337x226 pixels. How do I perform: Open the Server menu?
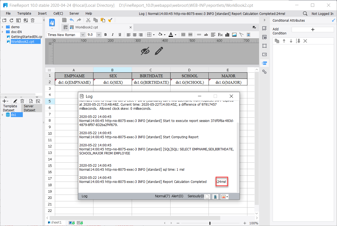(x=74, y=14)
